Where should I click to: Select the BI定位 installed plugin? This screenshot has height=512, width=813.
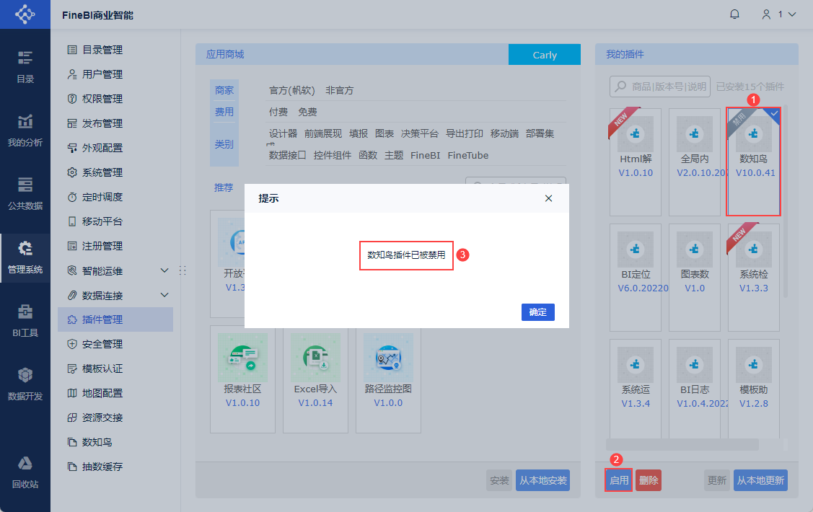point(636,277)
